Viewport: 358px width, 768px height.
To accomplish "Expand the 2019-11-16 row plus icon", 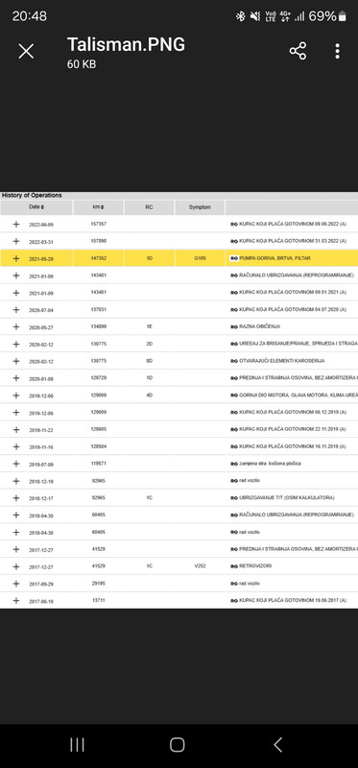I will point(16,446).
